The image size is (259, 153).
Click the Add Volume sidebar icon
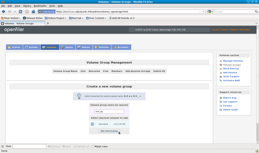tap(221, 73)
